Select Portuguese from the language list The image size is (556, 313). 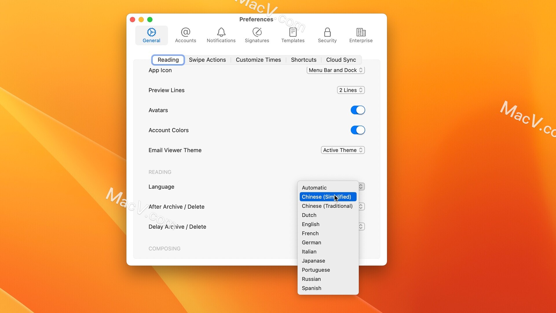(x=328, y=270)
